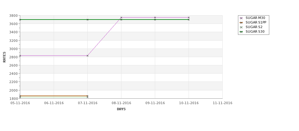Click the DAYS axis title

pyautogui.click(x=121, y=109)
